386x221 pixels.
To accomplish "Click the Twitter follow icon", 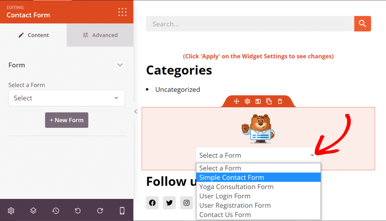I will coord(169,203).
